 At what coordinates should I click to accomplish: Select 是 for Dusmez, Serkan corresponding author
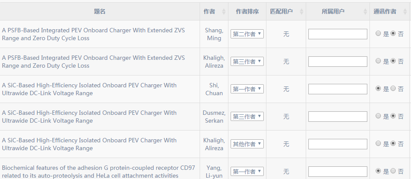(x=378, y=116)
